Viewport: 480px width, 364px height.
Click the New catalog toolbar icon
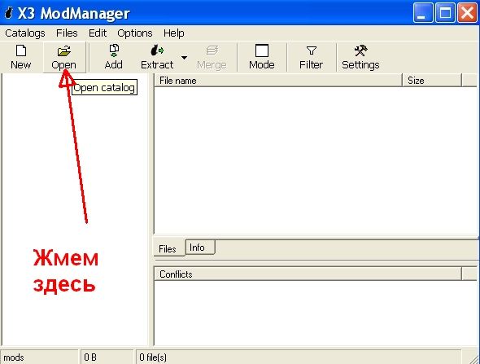21,50
